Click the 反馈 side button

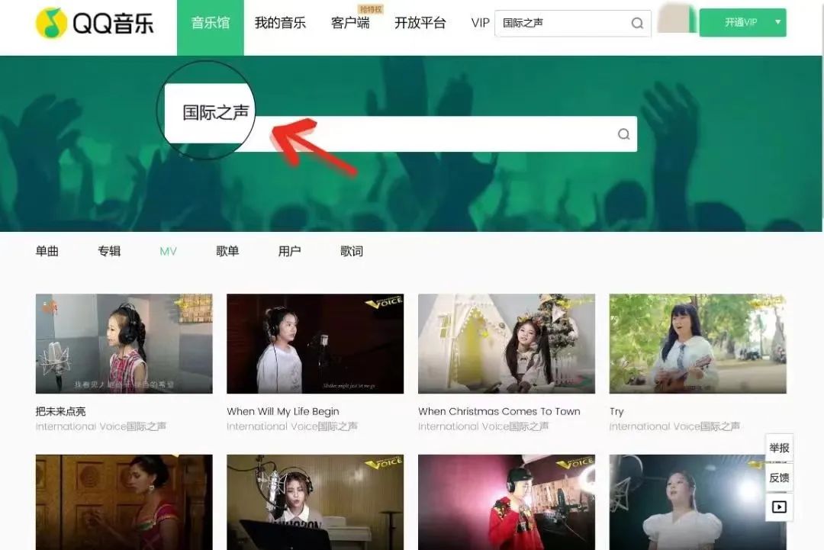coord(779,478)
